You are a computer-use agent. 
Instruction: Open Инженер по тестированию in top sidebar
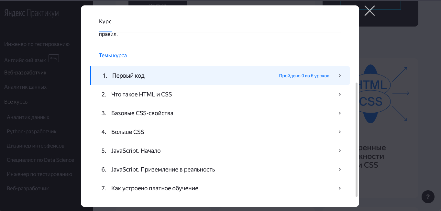click(37, 44)
